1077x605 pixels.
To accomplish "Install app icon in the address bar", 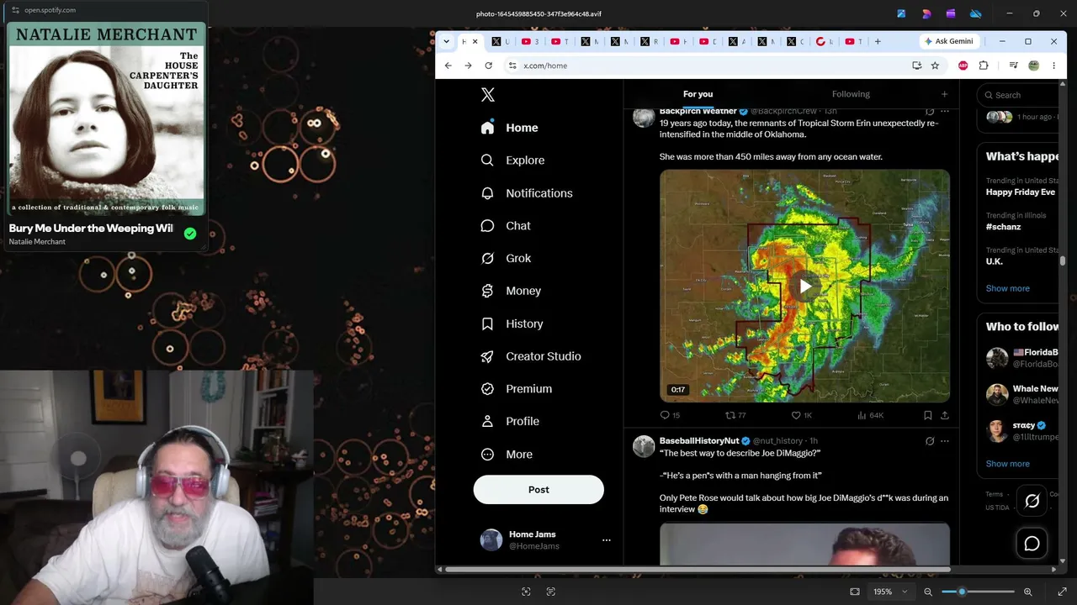I will (x=916, y=66).
